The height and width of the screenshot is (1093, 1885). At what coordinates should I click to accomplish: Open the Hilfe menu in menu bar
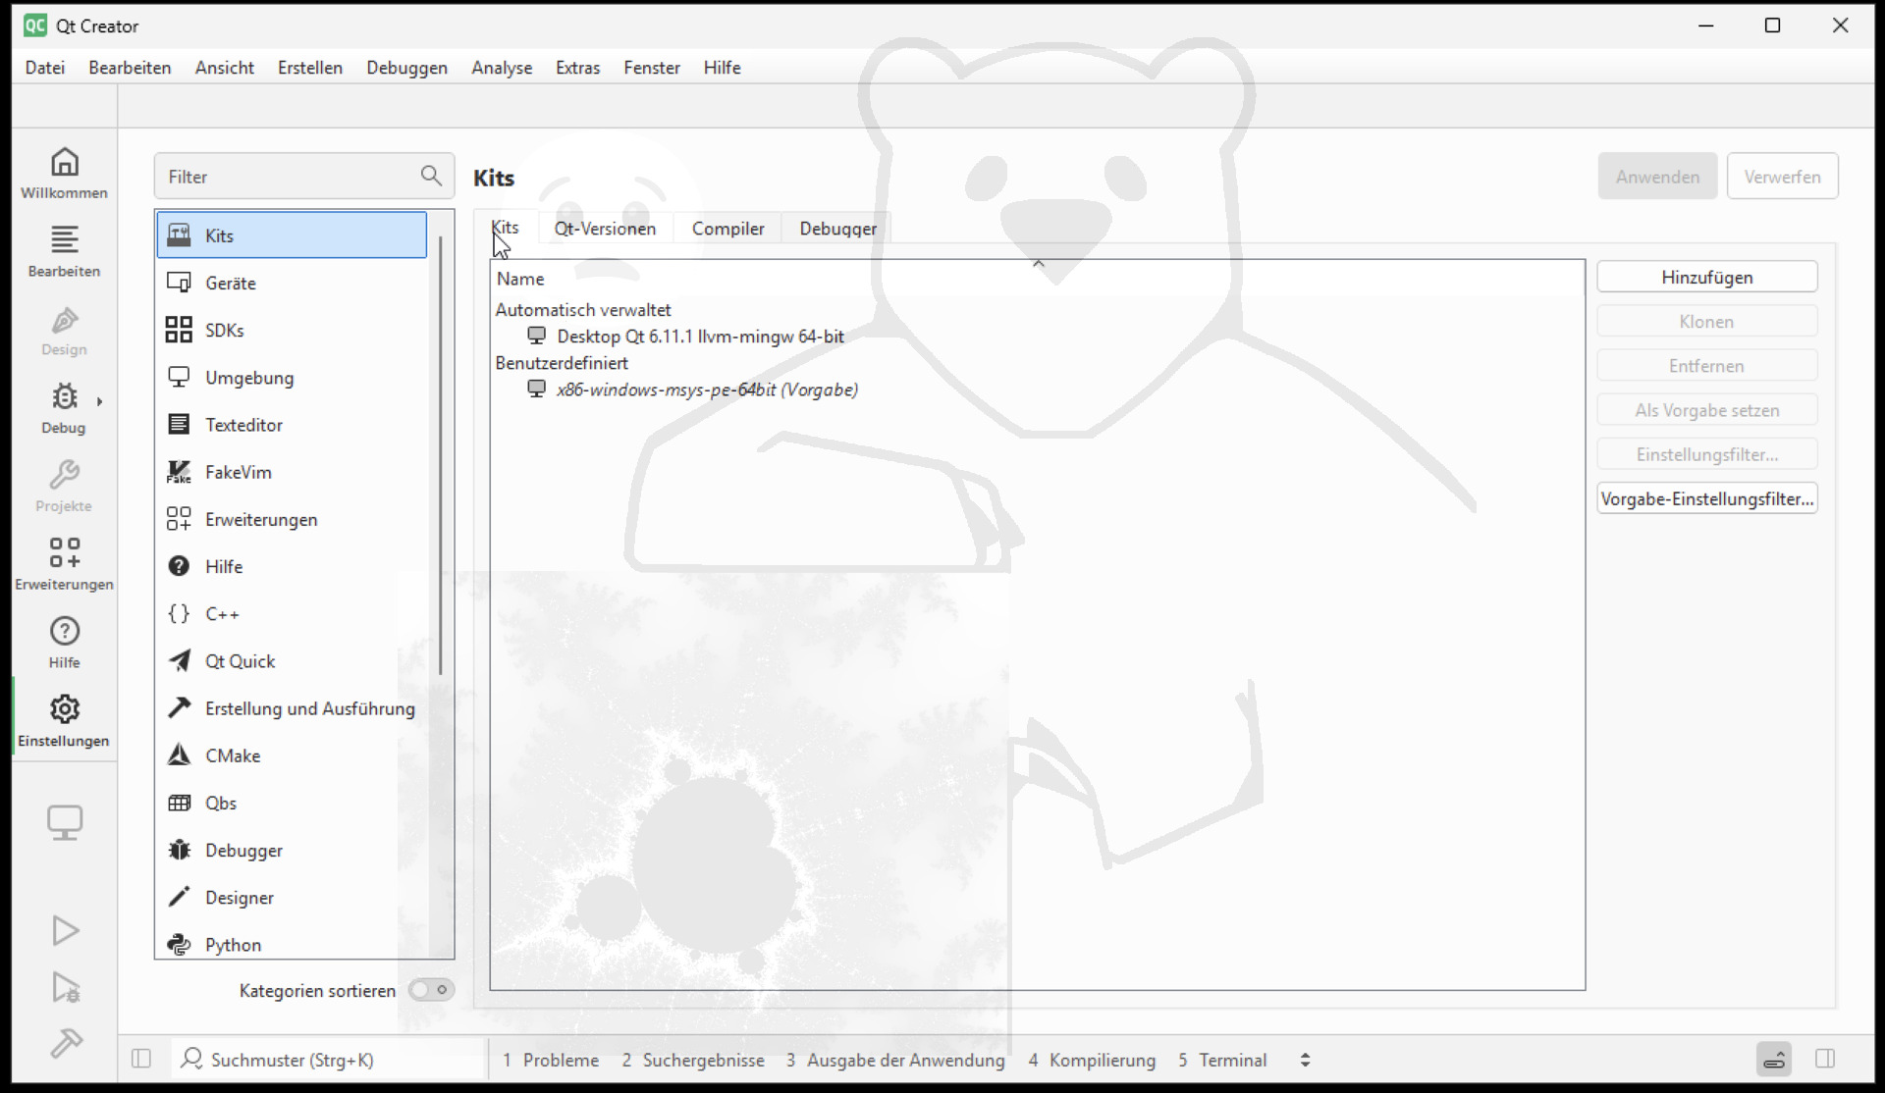[722, 67]
